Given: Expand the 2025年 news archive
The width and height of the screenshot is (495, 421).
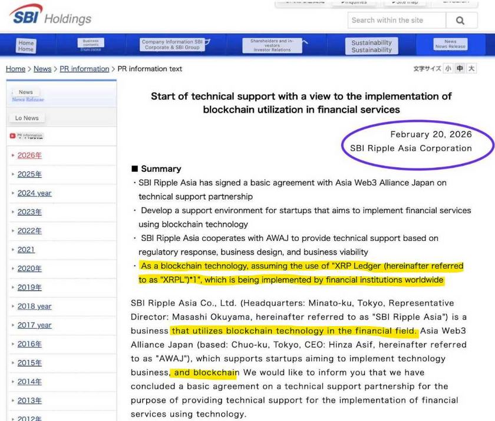Looking at the screenshot, I should (x=29, y=174).
